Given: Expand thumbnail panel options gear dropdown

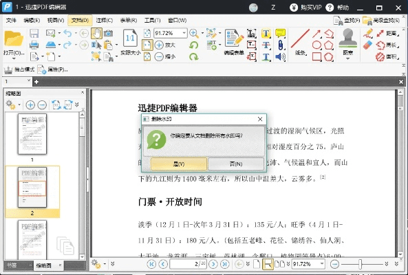Looking at the screenshot, I should [x=19, y=104].
